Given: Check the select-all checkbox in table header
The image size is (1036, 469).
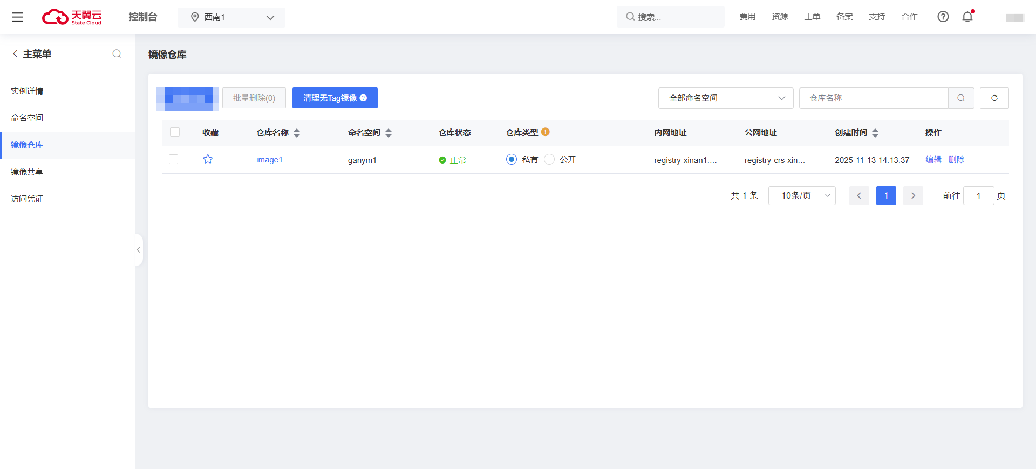Looking at the screenshot, I should pyautogui.click(x=175, y=132).
